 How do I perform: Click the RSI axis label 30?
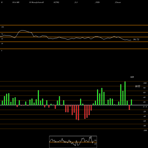2,44
